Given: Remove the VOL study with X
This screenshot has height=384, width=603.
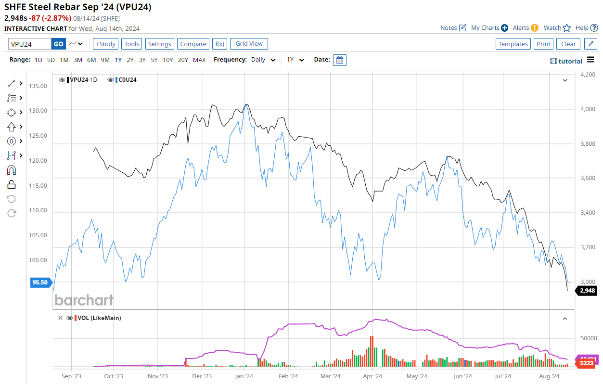Looking at the screenshot, I should [x=60, y=318].
